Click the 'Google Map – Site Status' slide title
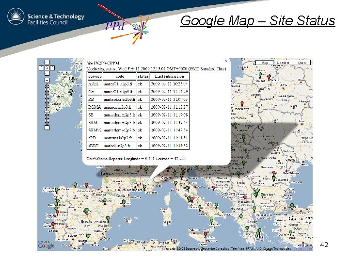The width and height of the screenshot is (349, 262). [257, 20]
